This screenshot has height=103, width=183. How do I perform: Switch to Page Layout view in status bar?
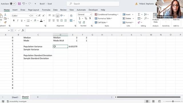(x=153, y=101)
